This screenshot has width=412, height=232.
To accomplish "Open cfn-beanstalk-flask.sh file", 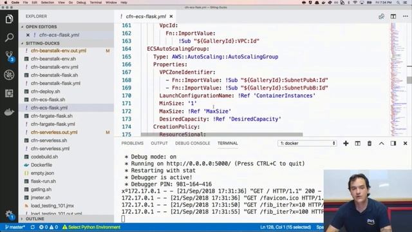I will point(54,75).
